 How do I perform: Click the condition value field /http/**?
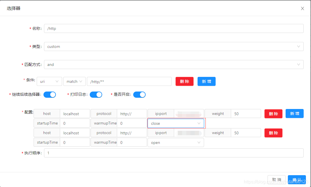coord(129,81)
